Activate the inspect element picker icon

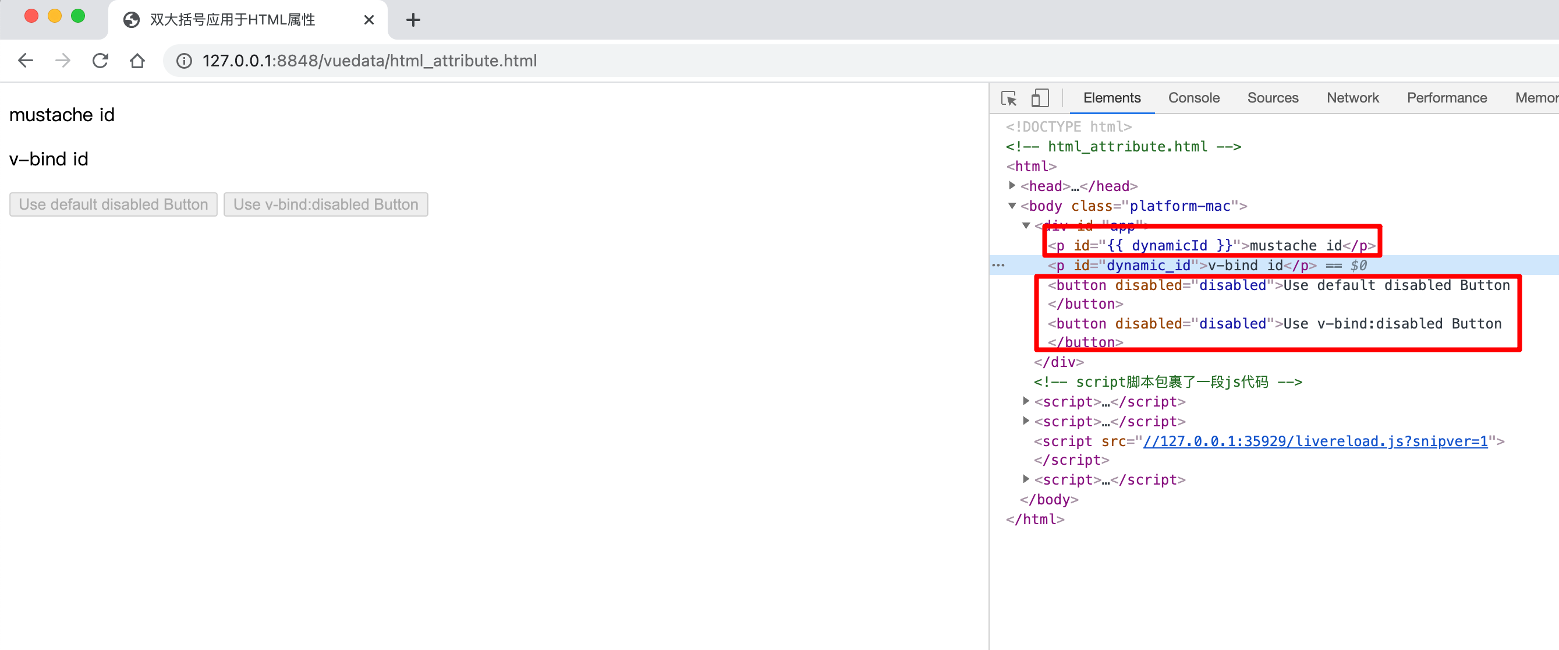1009,98
